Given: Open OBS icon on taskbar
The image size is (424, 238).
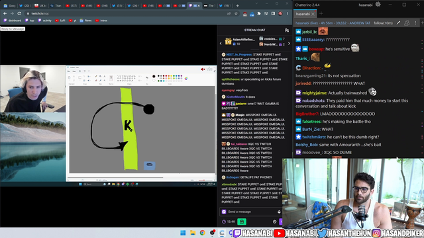Looking at the screenshot, I should [x=212, y=233].
